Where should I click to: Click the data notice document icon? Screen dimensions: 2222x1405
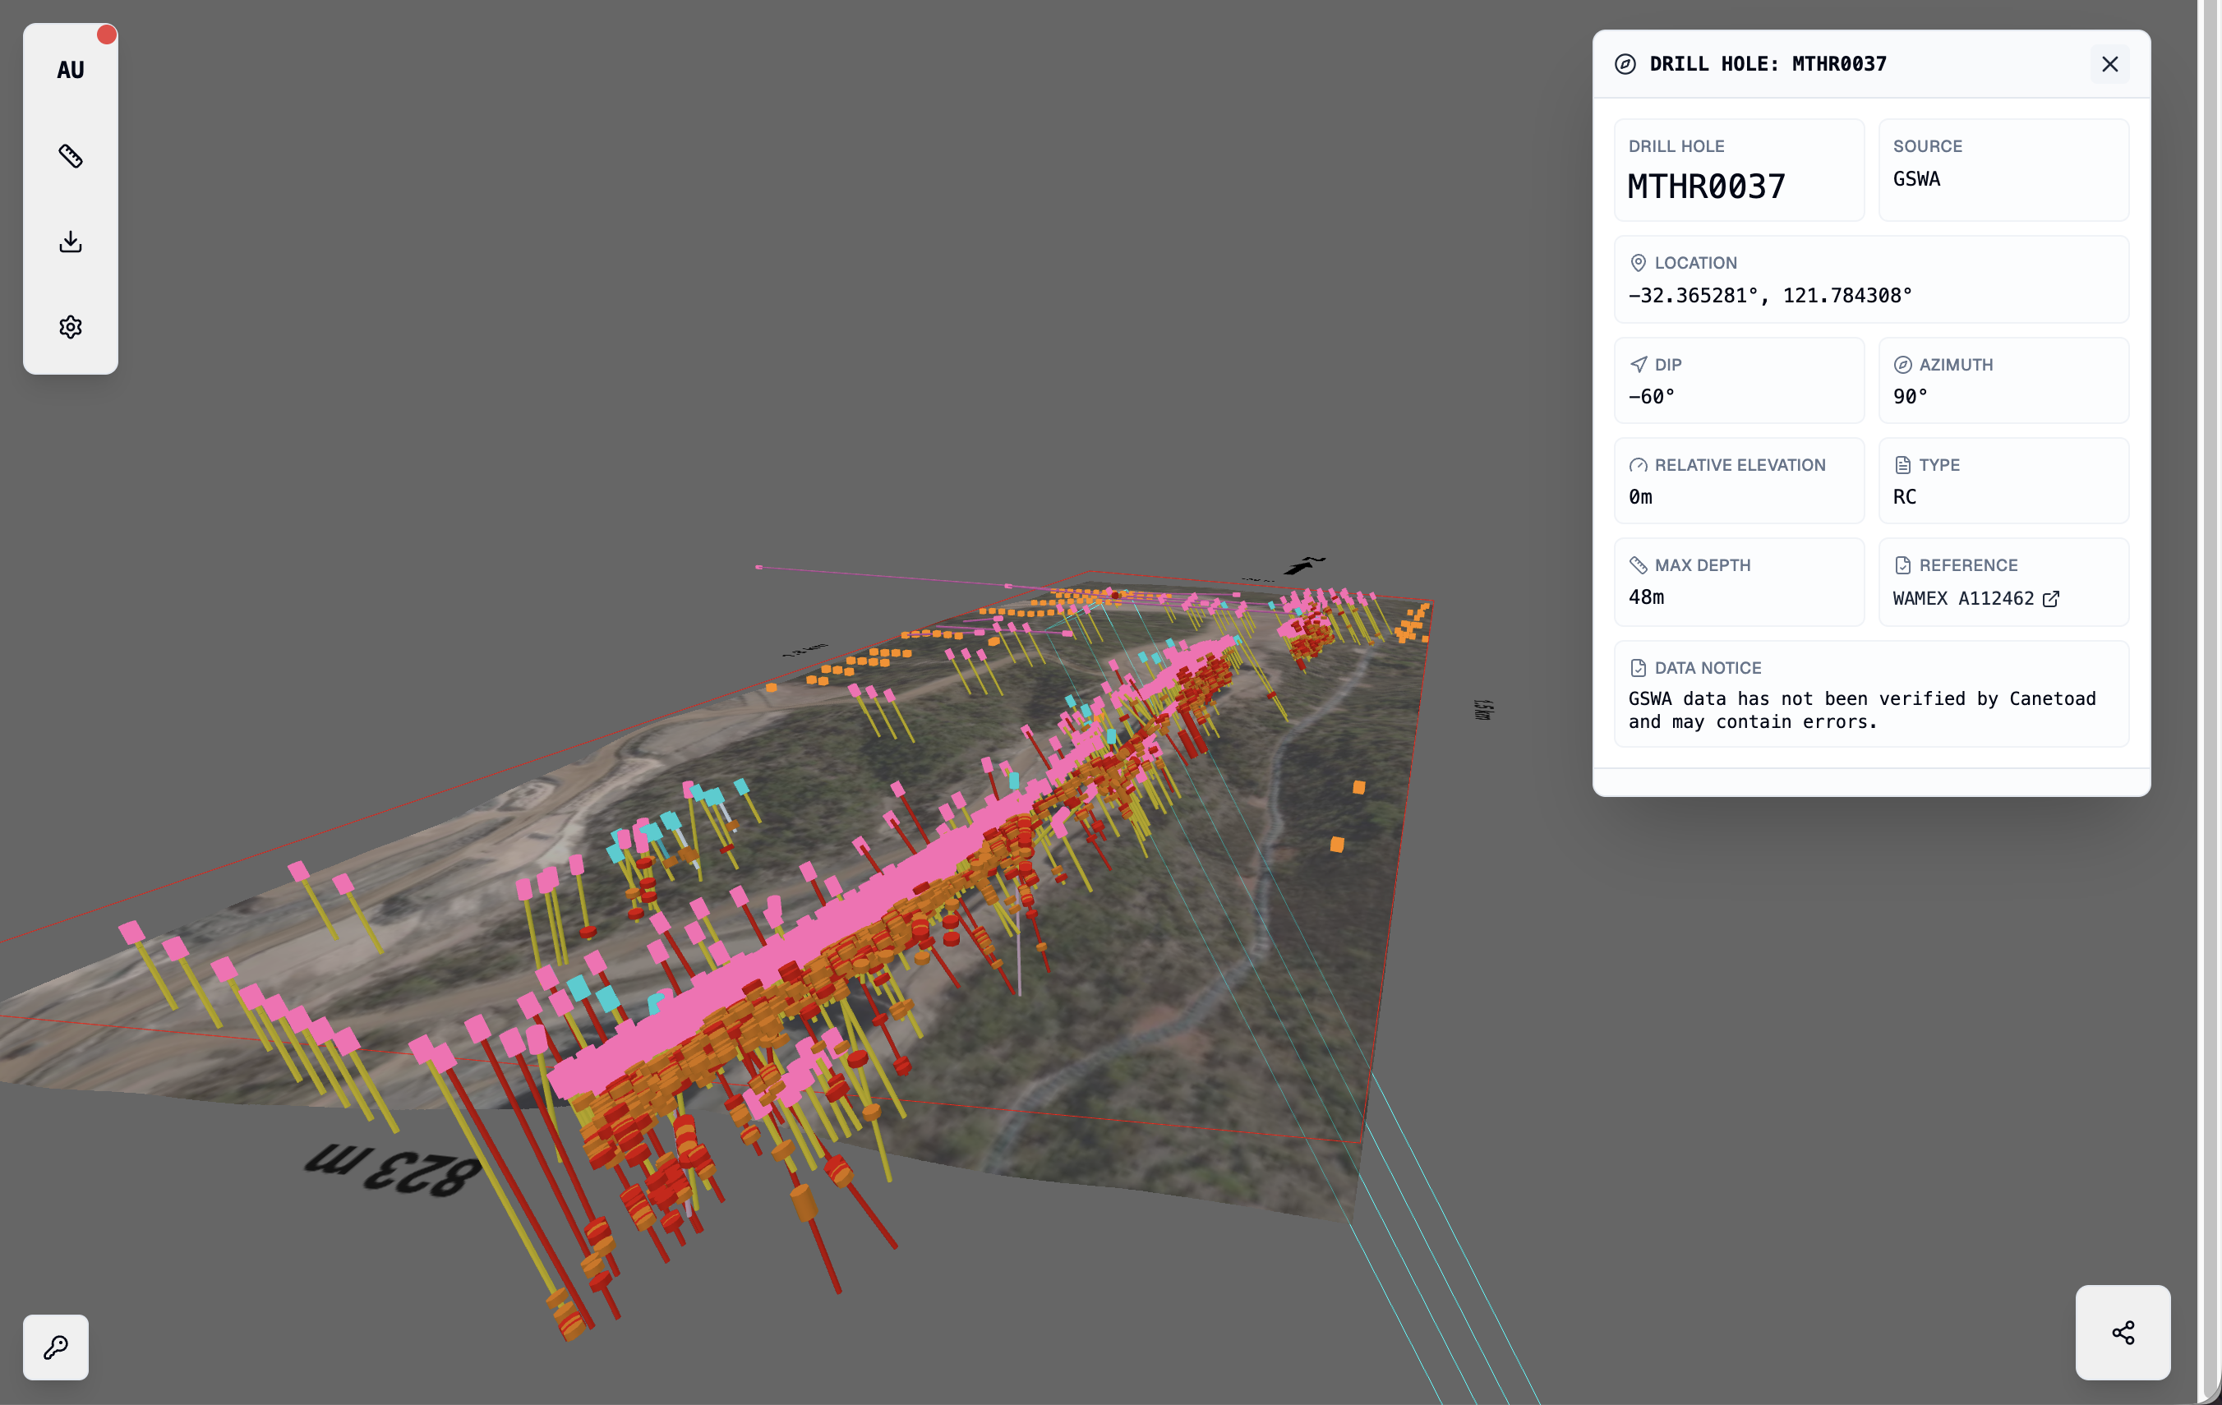coord(1638,668)
